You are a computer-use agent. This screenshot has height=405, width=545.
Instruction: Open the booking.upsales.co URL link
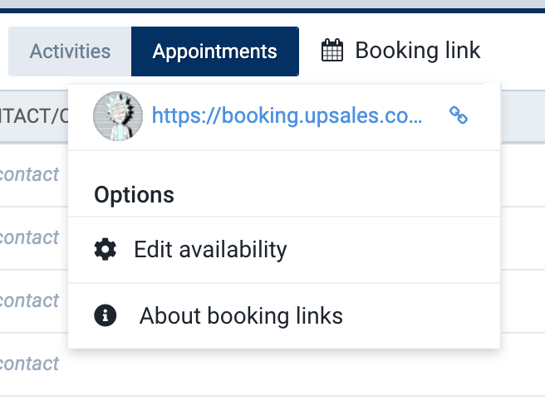click(x=287, y=115)
